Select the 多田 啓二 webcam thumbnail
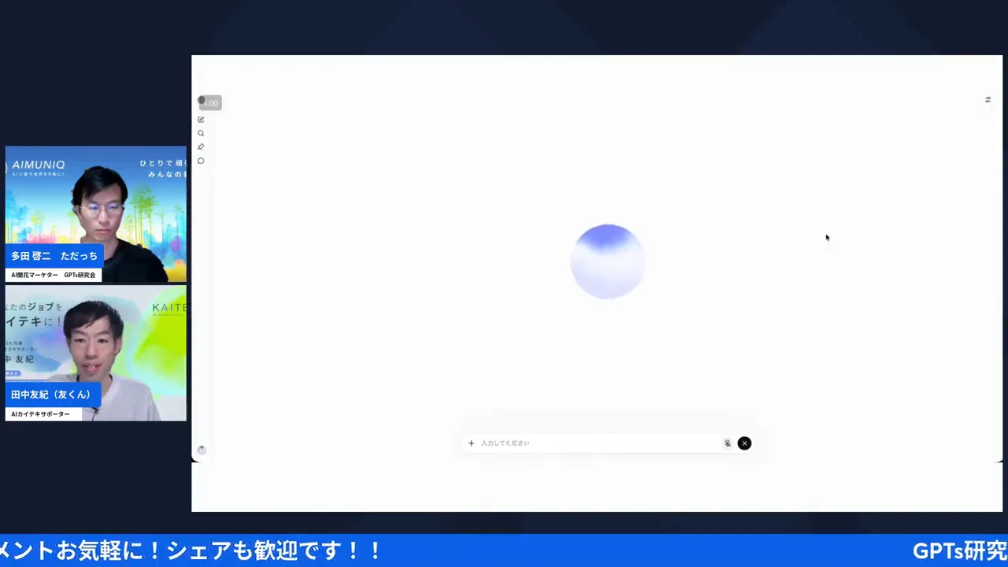Screen dimensions: 1008x567 point(96,214)
